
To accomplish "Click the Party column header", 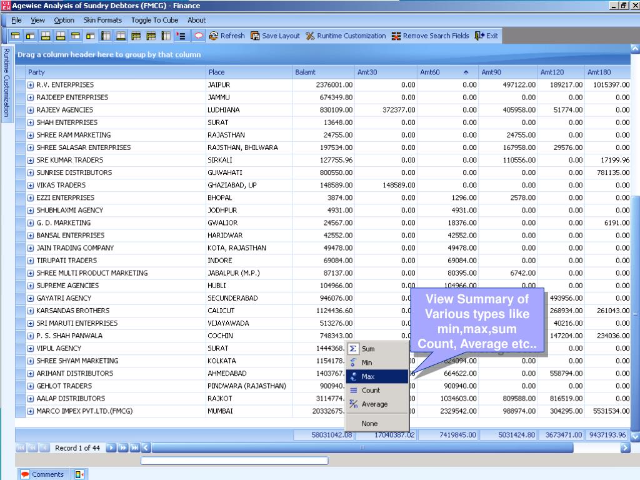I will pyautogui.click(x=116, y=72).
